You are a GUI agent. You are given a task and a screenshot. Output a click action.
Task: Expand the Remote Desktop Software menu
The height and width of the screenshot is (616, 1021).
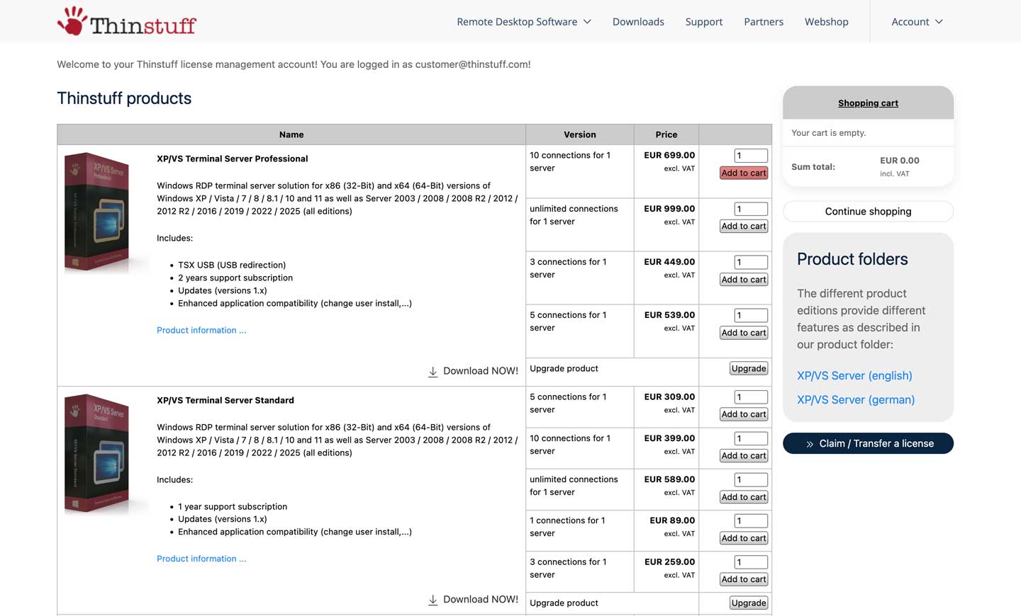pos(524,22)
